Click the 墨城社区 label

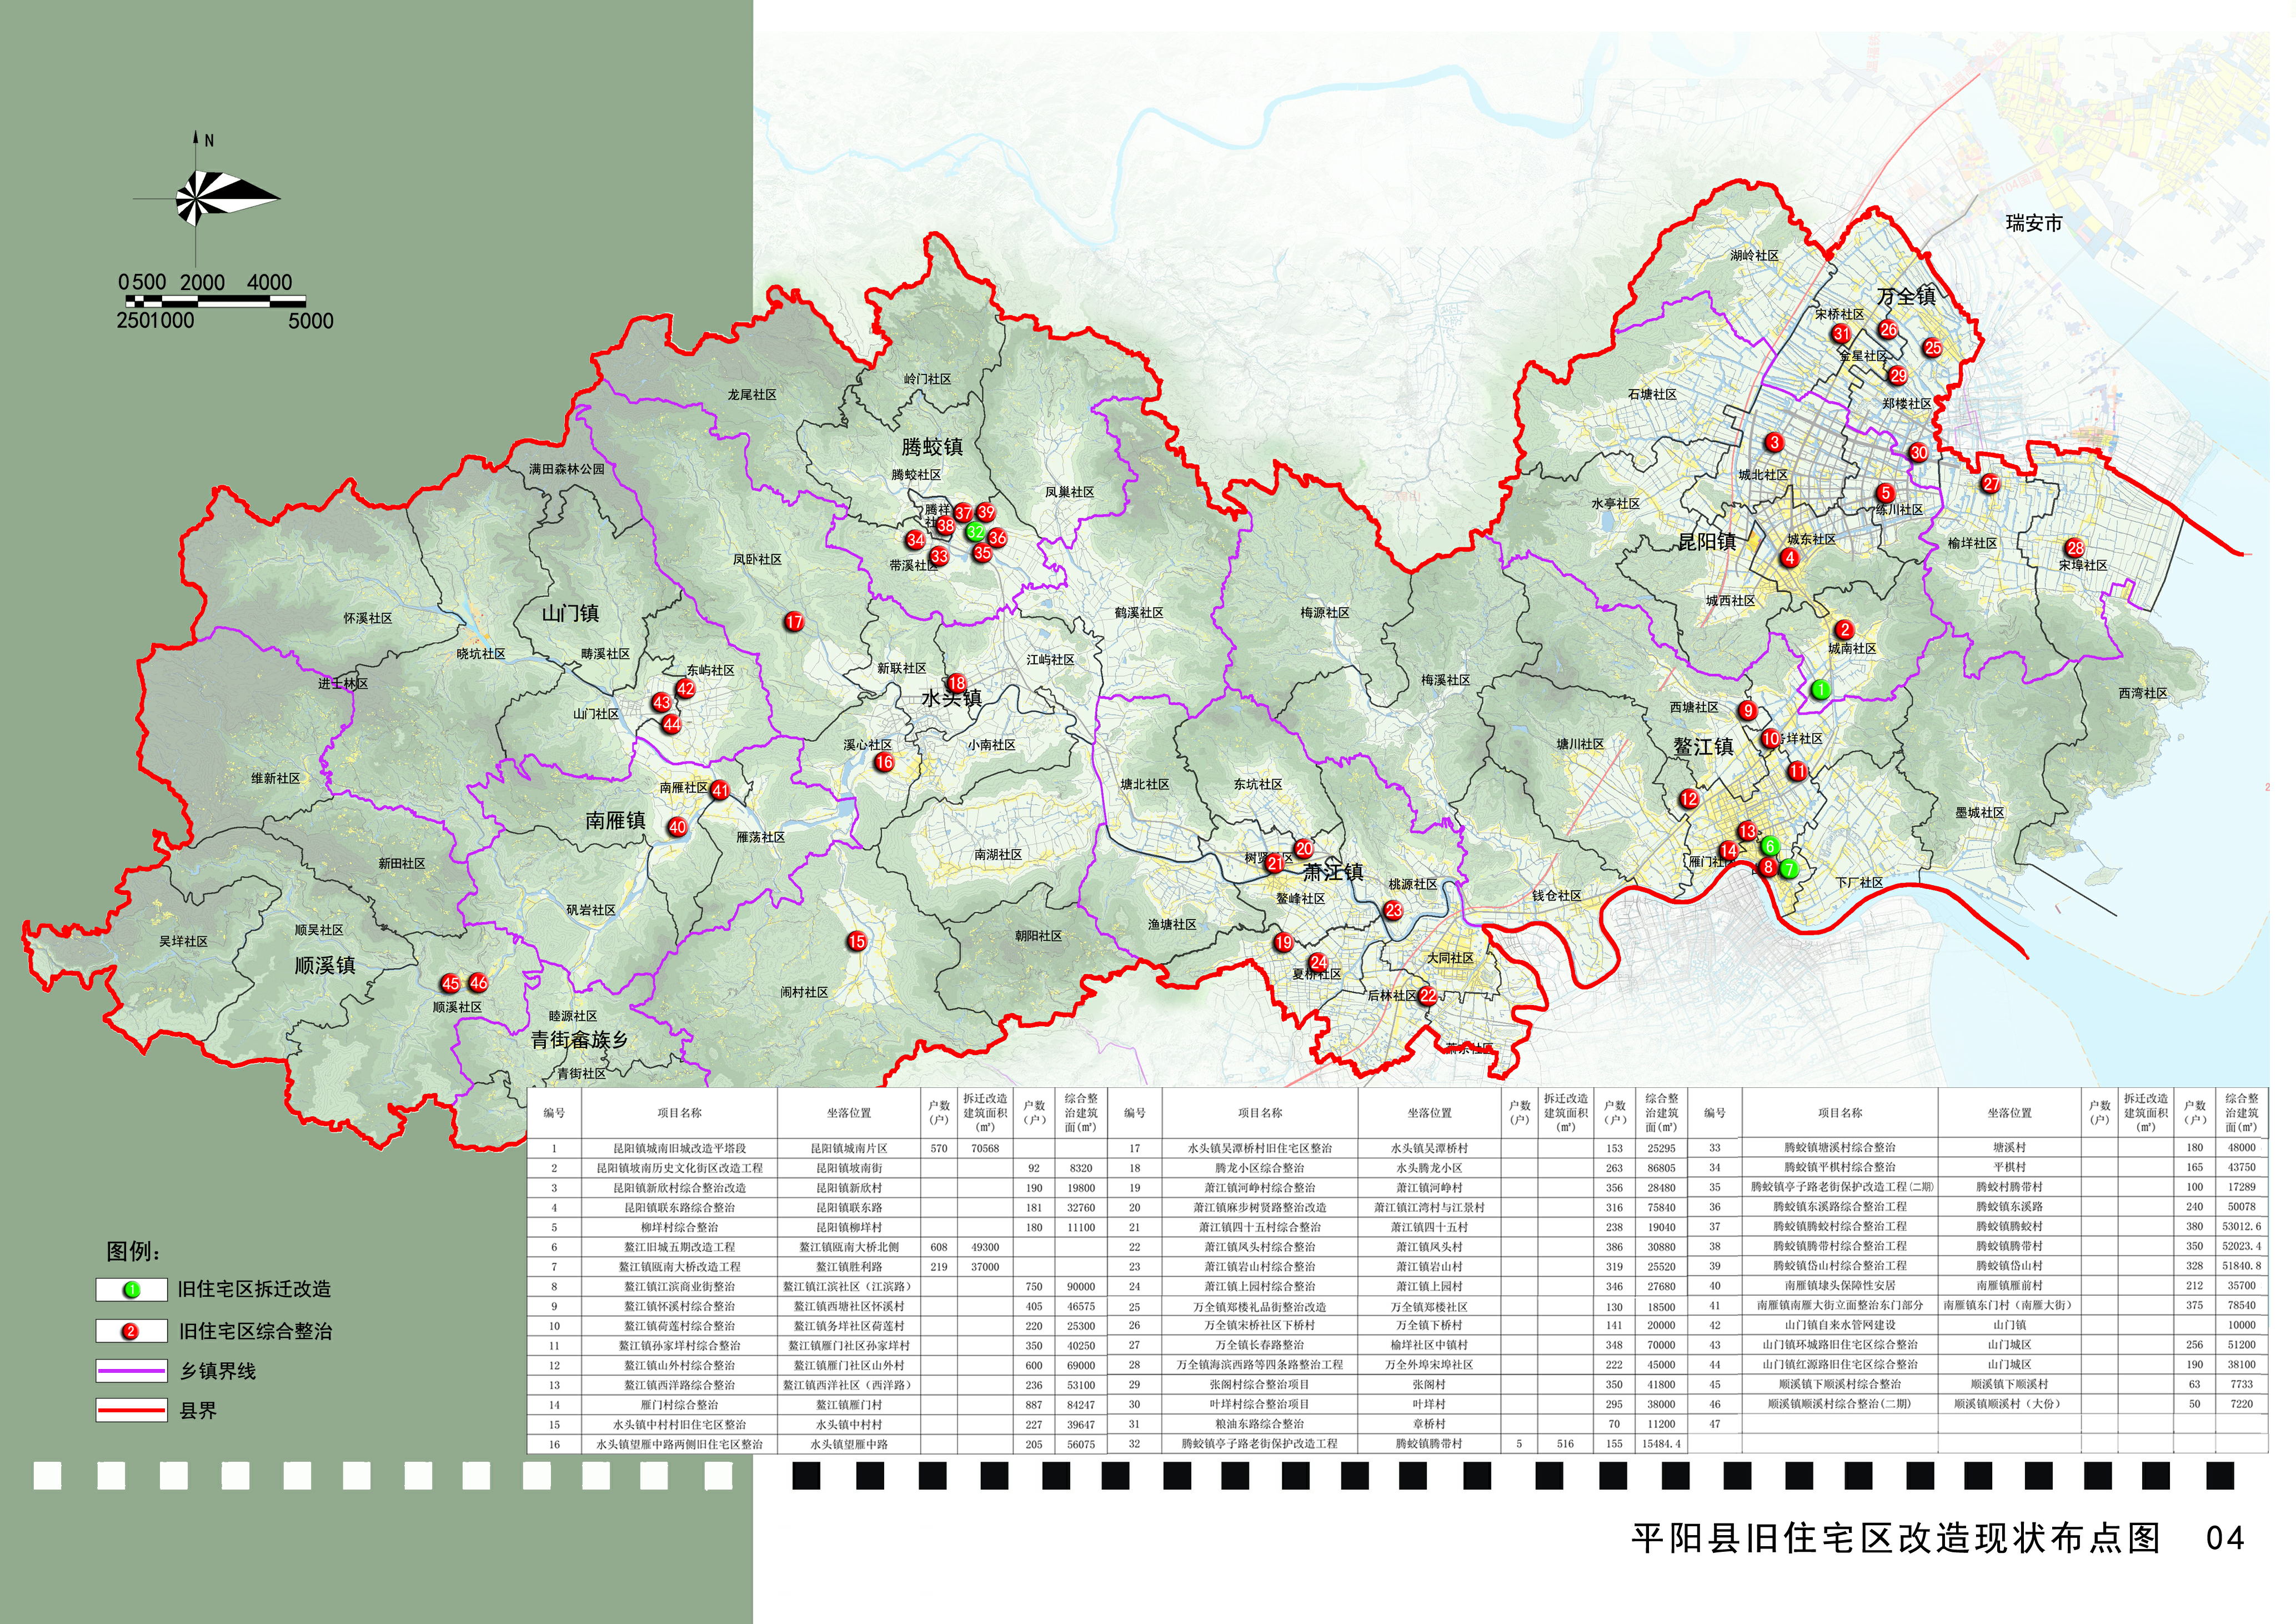(x=1980, y=812)
